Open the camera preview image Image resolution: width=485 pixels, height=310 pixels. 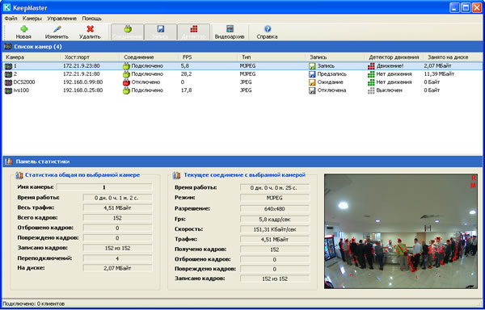coord(401,231)
